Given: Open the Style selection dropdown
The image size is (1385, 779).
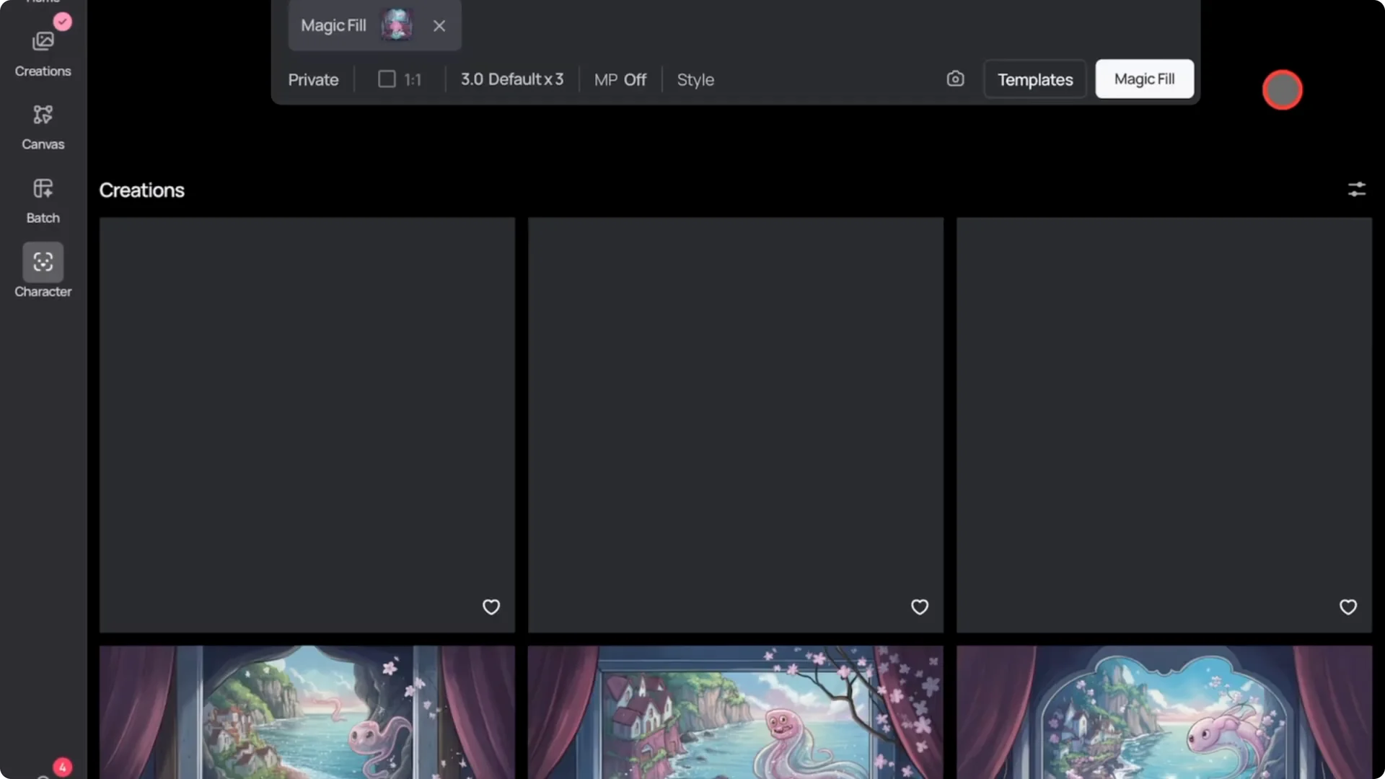Looking at the screenshot, I should (x=695, y=79).
